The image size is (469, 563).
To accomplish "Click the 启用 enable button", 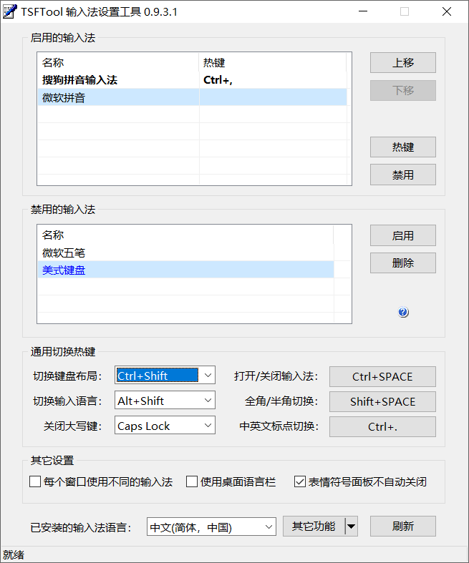I will click(403, 235).
